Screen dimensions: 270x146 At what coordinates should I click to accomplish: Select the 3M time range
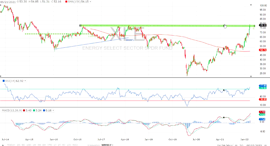(x=39, y=145)
